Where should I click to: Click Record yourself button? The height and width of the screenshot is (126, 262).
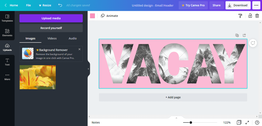(51, 28)
